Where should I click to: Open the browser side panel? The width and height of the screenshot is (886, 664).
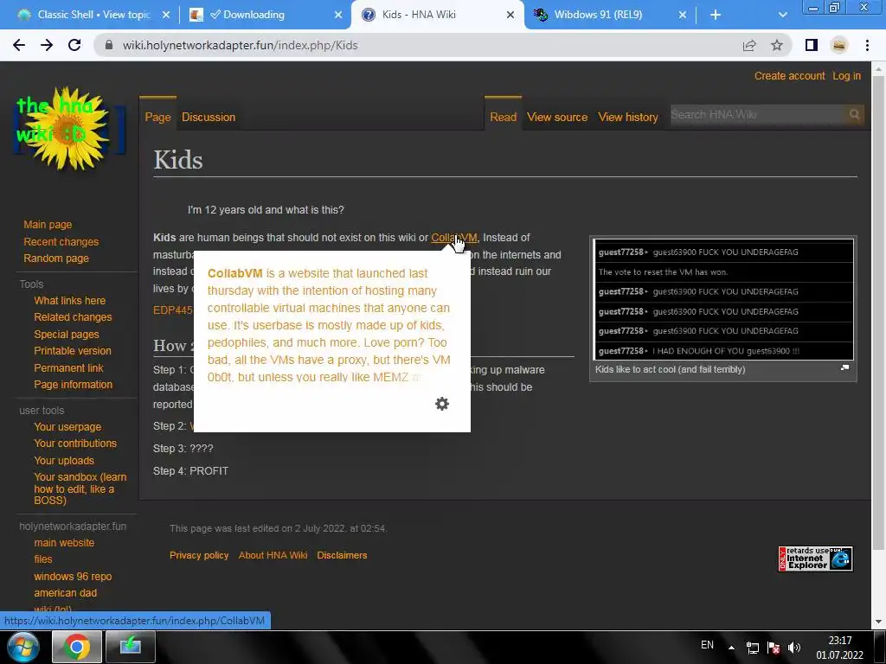click(x=812, y=45)
